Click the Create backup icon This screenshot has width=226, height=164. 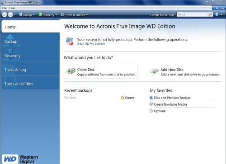pos(122,98)
